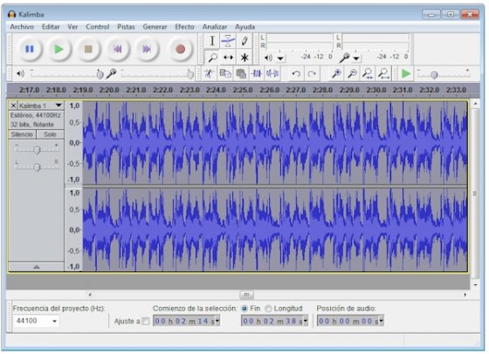Select the Zoom magnifier tool
Image resolution: width=489 pixels, height=354 pixels.
212,58
